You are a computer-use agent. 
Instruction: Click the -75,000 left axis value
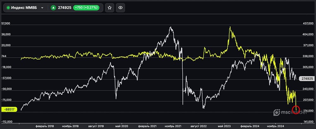coord(6,100)
